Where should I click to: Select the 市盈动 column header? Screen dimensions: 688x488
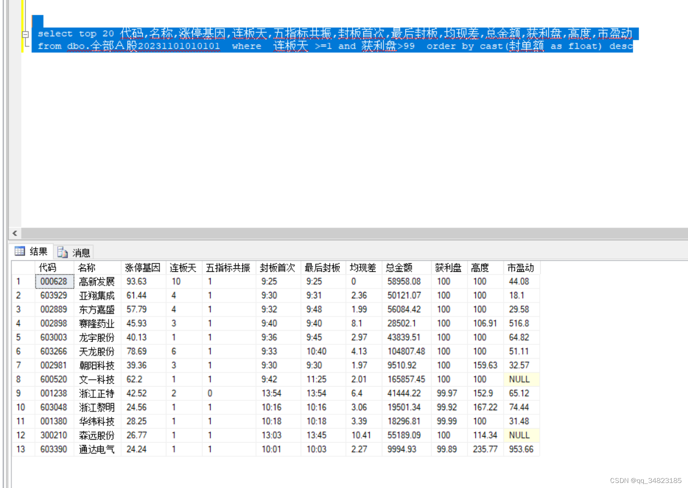coord(522,268)
